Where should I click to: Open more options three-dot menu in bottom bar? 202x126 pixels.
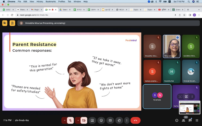(x=127, y=120)
